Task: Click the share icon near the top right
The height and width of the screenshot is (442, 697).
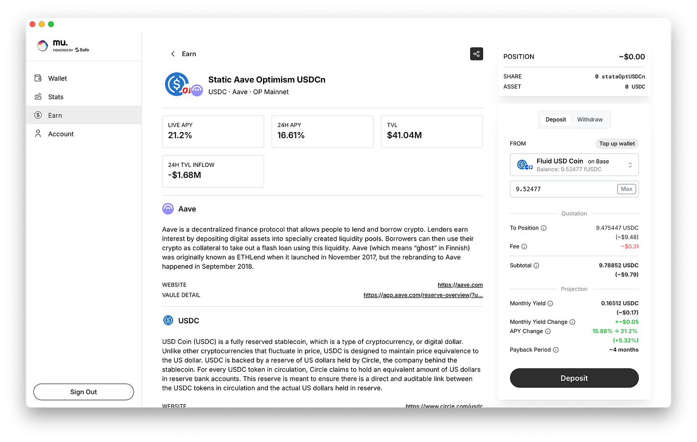Action: (476, 54)
